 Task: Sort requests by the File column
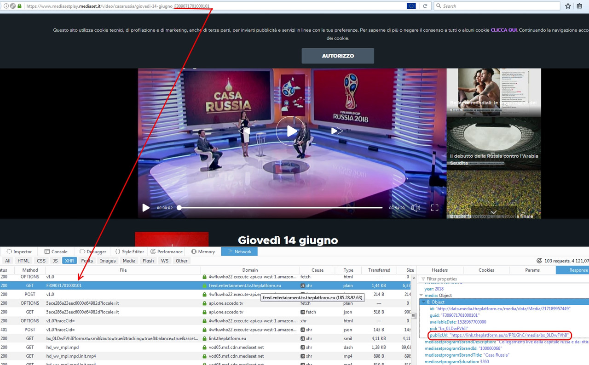point(123,270)
